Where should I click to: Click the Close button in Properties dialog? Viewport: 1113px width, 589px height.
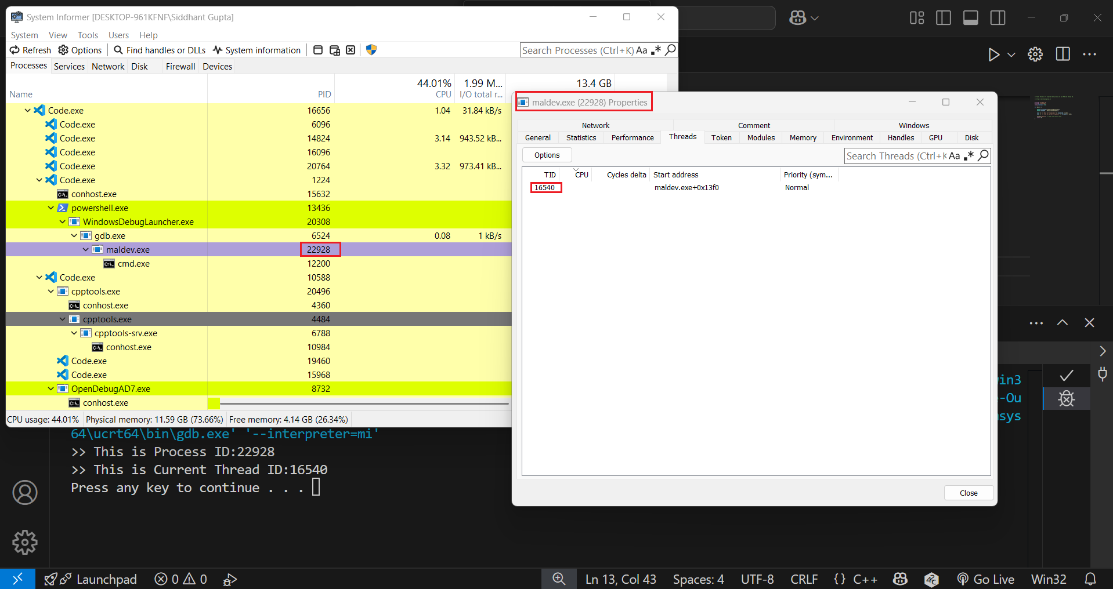(x=969, y=493)
